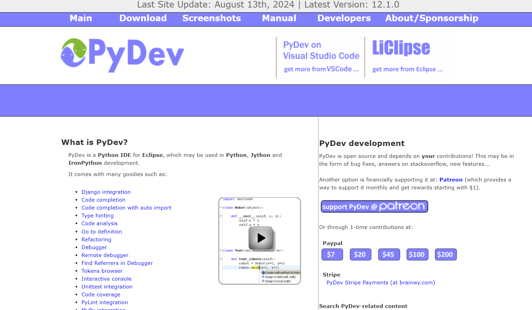The image size is (532, 310).
Task: Click the 'PyDev development' heading
Action: pyautogui.click(x=362, y=143)
